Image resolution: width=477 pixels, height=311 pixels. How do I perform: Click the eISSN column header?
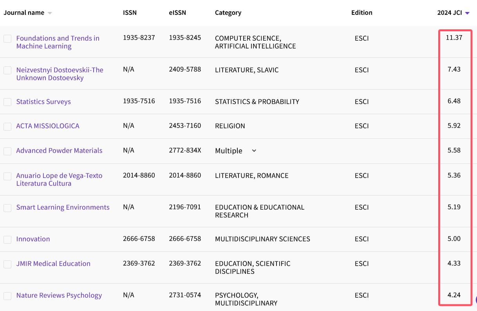(x=177, y=13)
